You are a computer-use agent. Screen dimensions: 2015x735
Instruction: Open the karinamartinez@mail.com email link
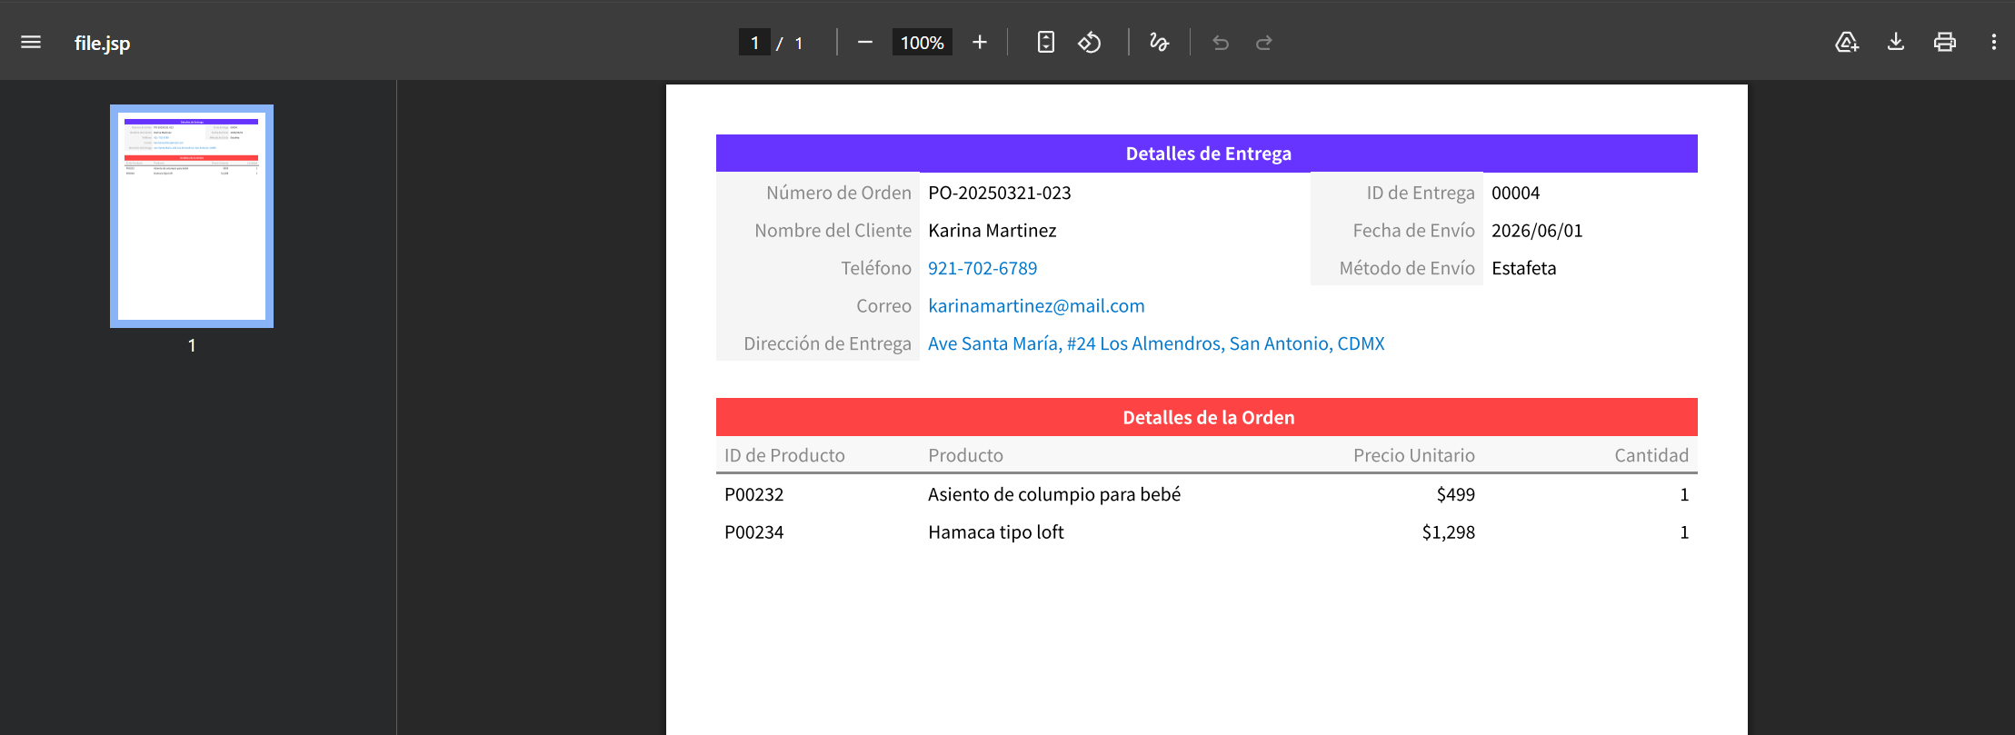coord(1036,306)
